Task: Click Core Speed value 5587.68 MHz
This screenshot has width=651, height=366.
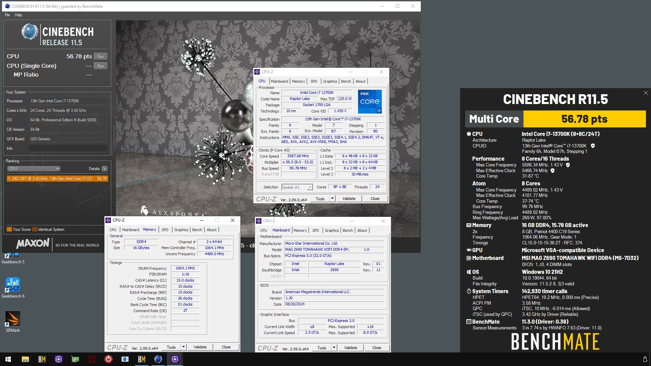Action: pyautogui.click(x=298, y=156)
